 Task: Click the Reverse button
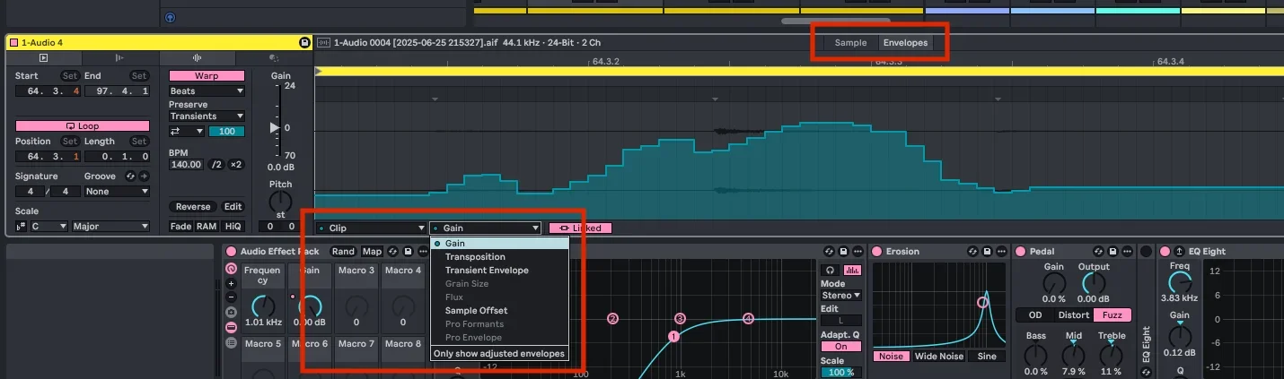193,207
